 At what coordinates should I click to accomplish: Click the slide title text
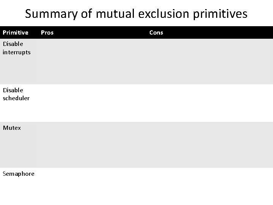pos(136,14)
